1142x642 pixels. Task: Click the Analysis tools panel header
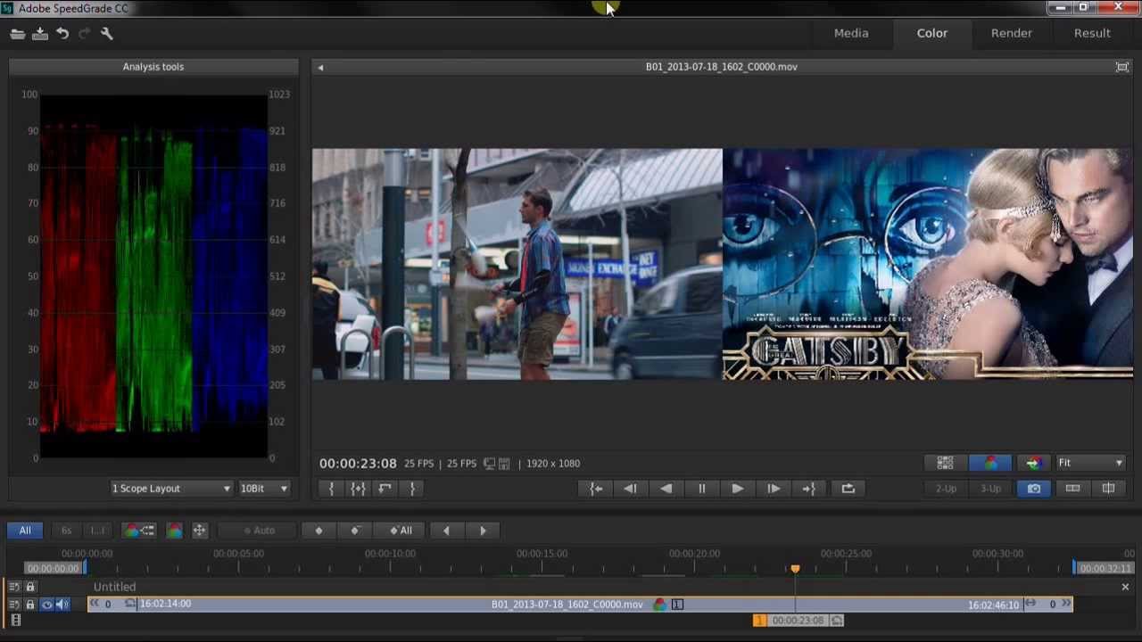[153, 67]
